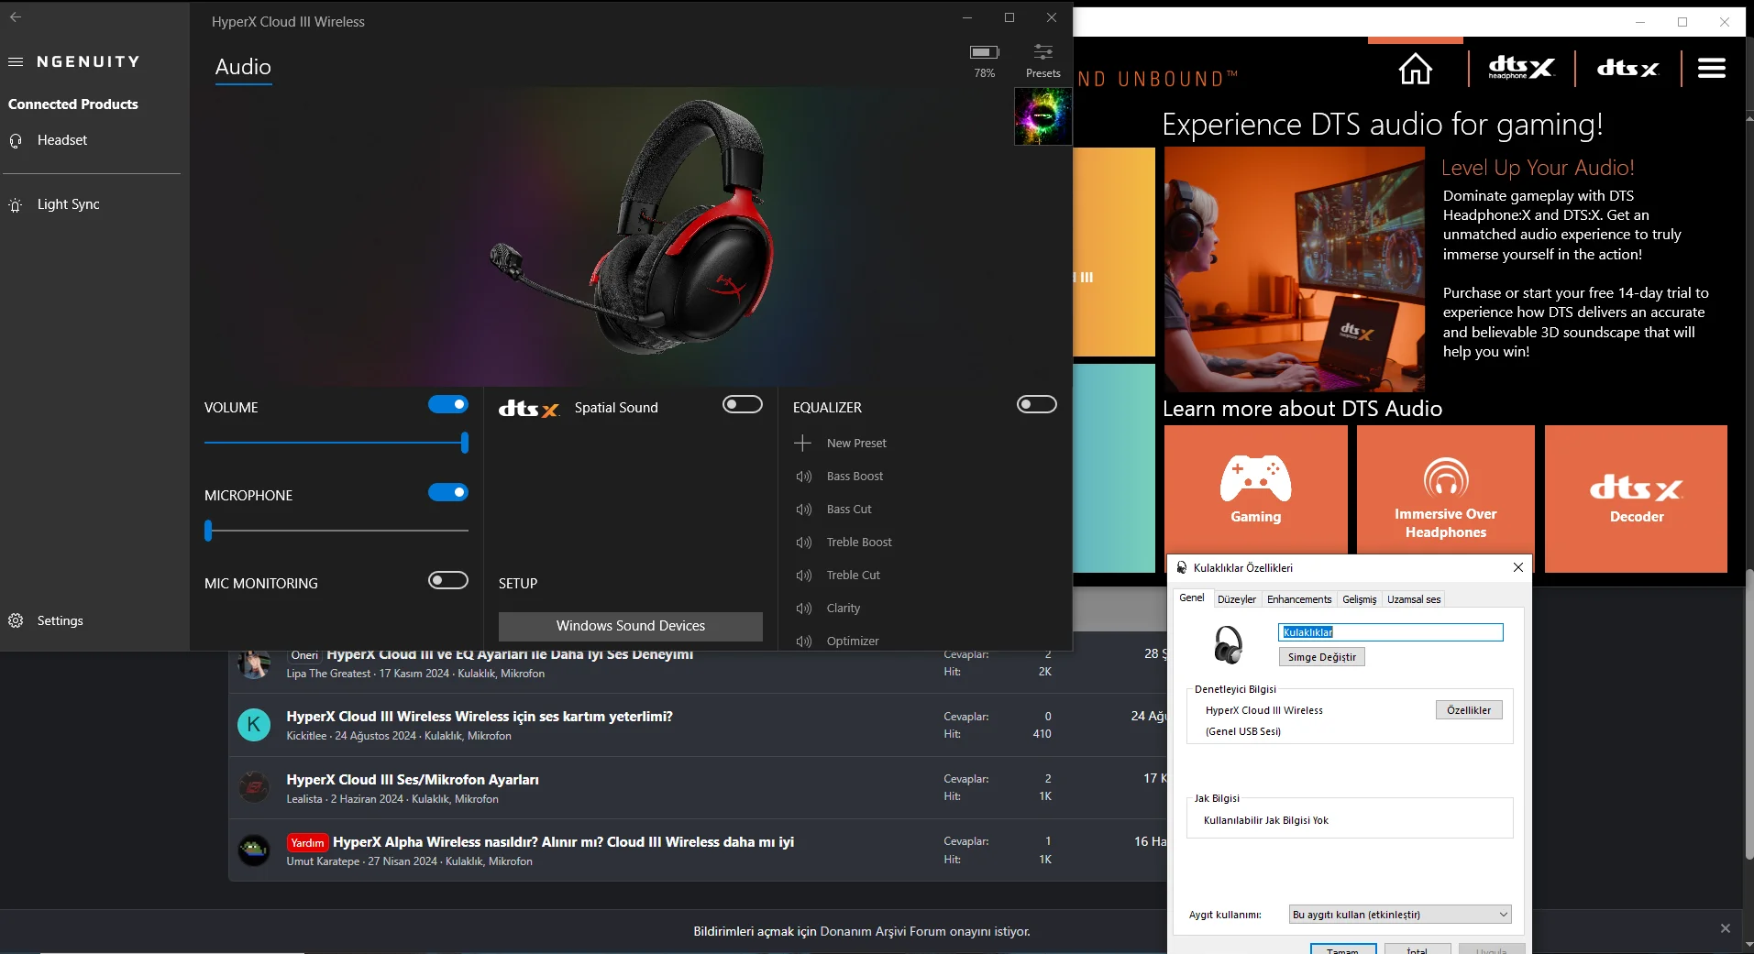Image resolution: width=1754 pixels, height=954 pixels.
Task: Cancel with the İptal button
Action: tap(1418, 949)
